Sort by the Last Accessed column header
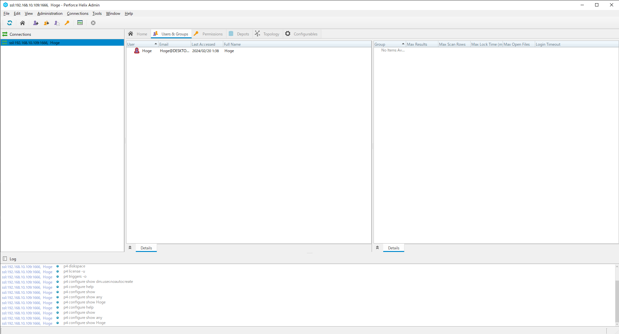Viewport: 619px width, 334px height. tap(207, 44)
